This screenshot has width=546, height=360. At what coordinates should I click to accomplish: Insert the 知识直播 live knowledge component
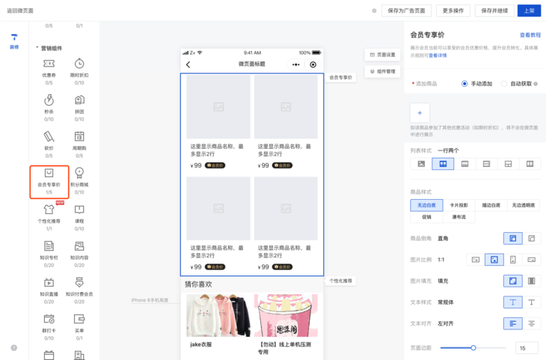(49, 283)
